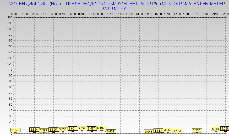Click the 6.197 data label

click(x=101, y=128)
